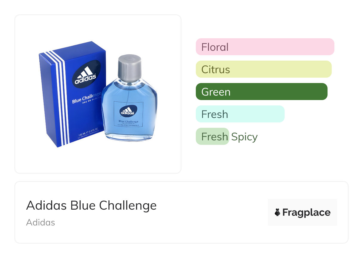Click the Adidas logo on the blue box
Viewport: 363px width, 258px height.
pos(86,74)
